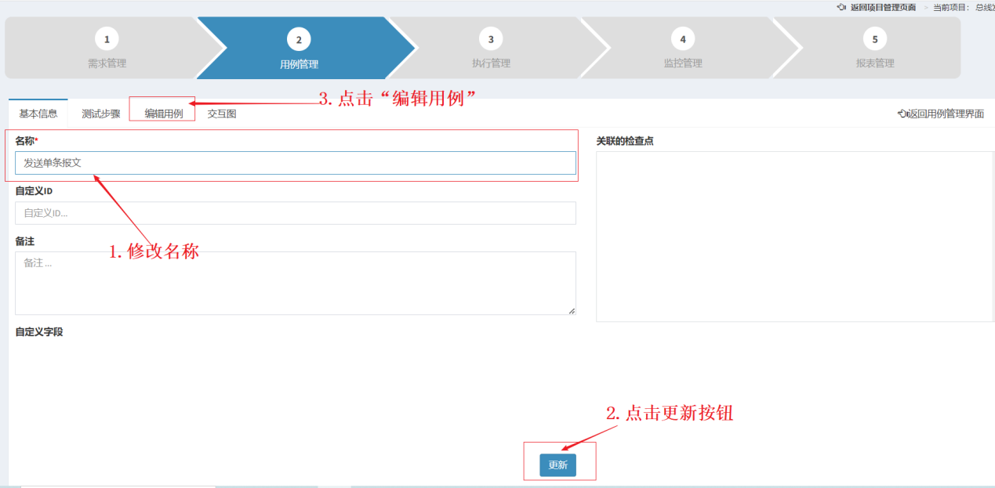
Task: Switch to step 4 监控管理
Action: click(x=683, y=49)
